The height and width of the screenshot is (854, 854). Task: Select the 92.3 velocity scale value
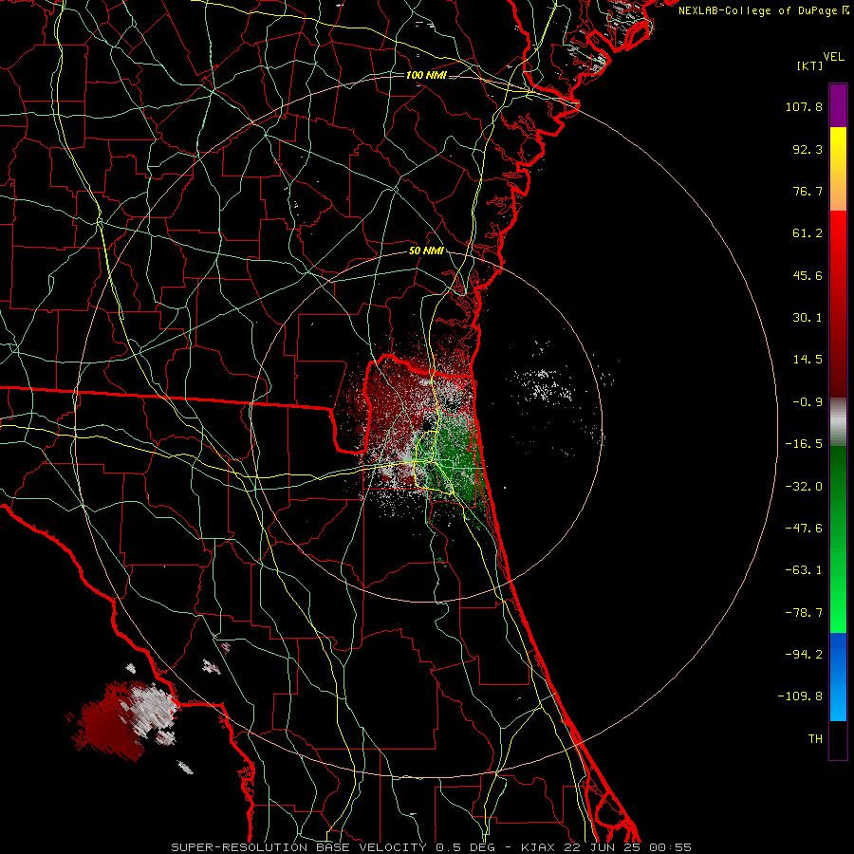coord(808,149)
